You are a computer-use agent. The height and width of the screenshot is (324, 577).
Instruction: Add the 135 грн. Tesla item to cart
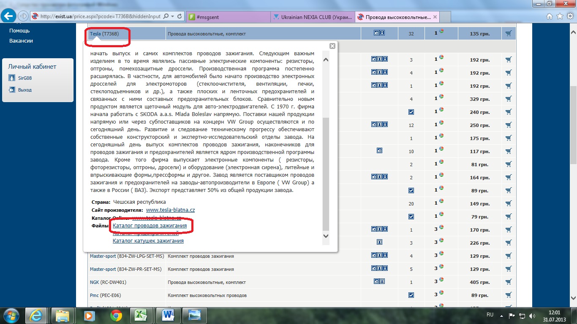pyautogui.click(x=508, y=33)
